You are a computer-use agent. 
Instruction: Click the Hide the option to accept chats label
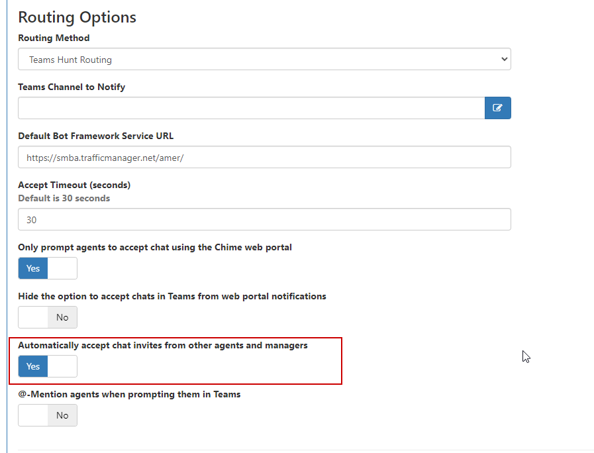[x=172, y=296]
